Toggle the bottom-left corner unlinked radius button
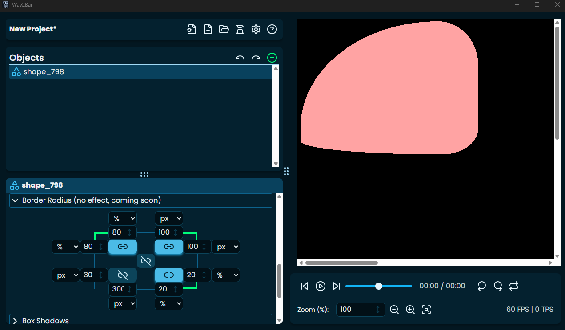The height and width of the screenshot is (330, 565). point(123,275)
